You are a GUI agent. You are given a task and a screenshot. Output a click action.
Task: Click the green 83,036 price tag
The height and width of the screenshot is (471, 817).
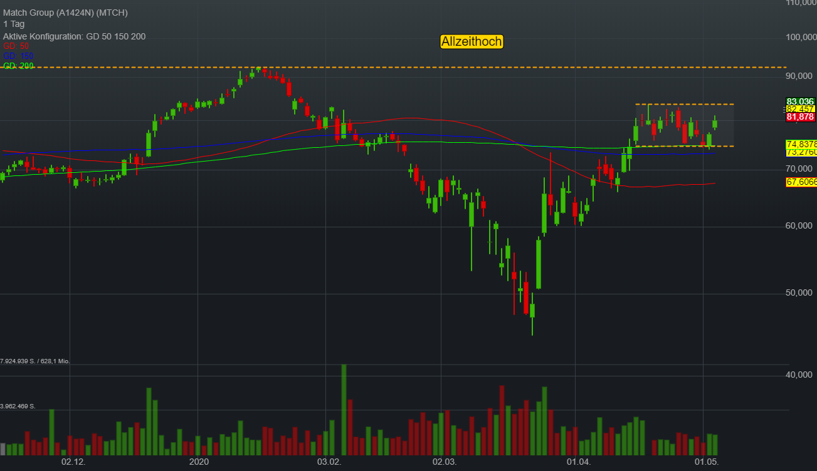coord(800,101)
